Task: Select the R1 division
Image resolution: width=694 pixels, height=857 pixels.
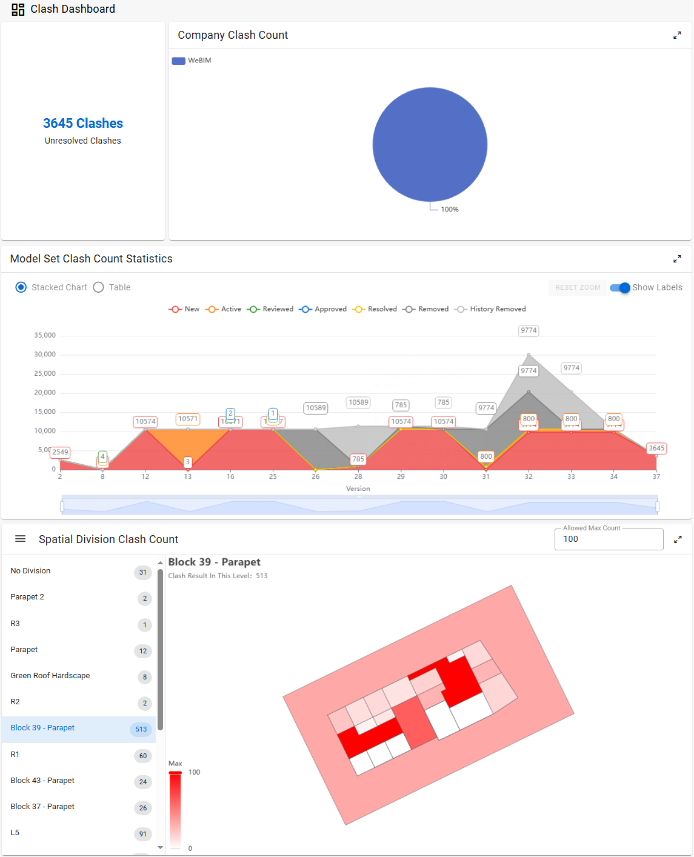Action: pyautogui.click(x=79, y=755)
